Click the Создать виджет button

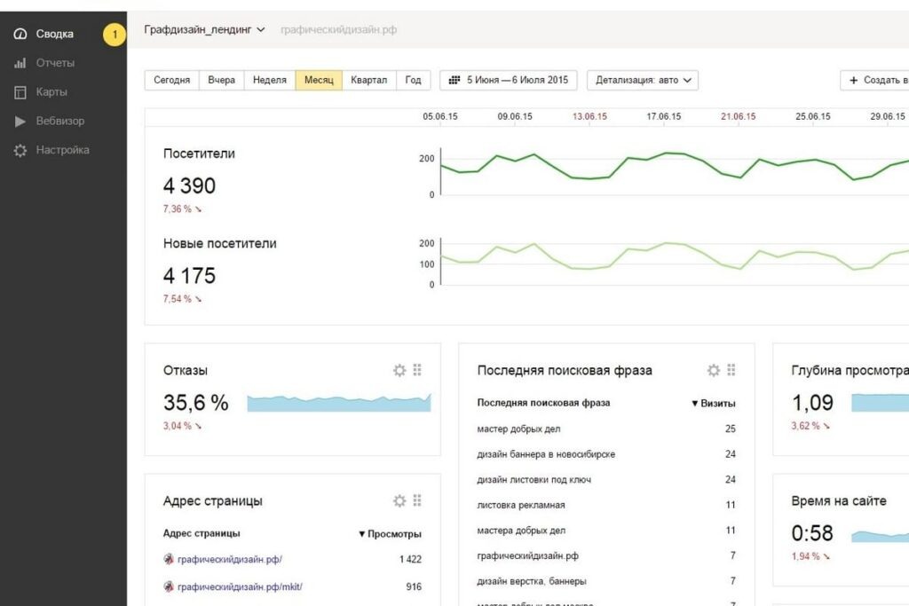click(x=875, y=80)
